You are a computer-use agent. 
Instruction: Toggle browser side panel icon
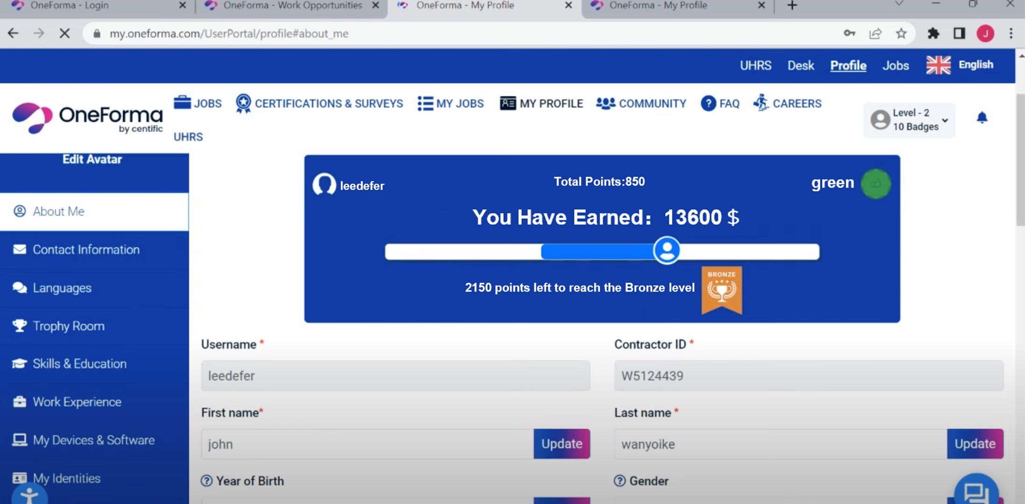(959, 33)
